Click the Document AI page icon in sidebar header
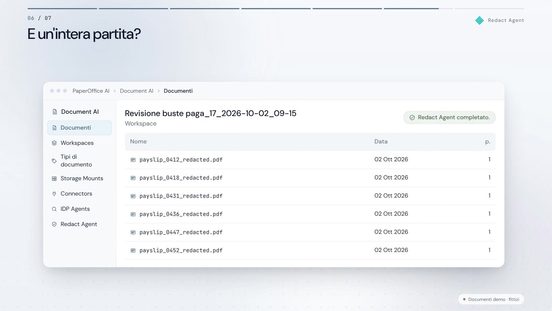 [x=55, y=112]
